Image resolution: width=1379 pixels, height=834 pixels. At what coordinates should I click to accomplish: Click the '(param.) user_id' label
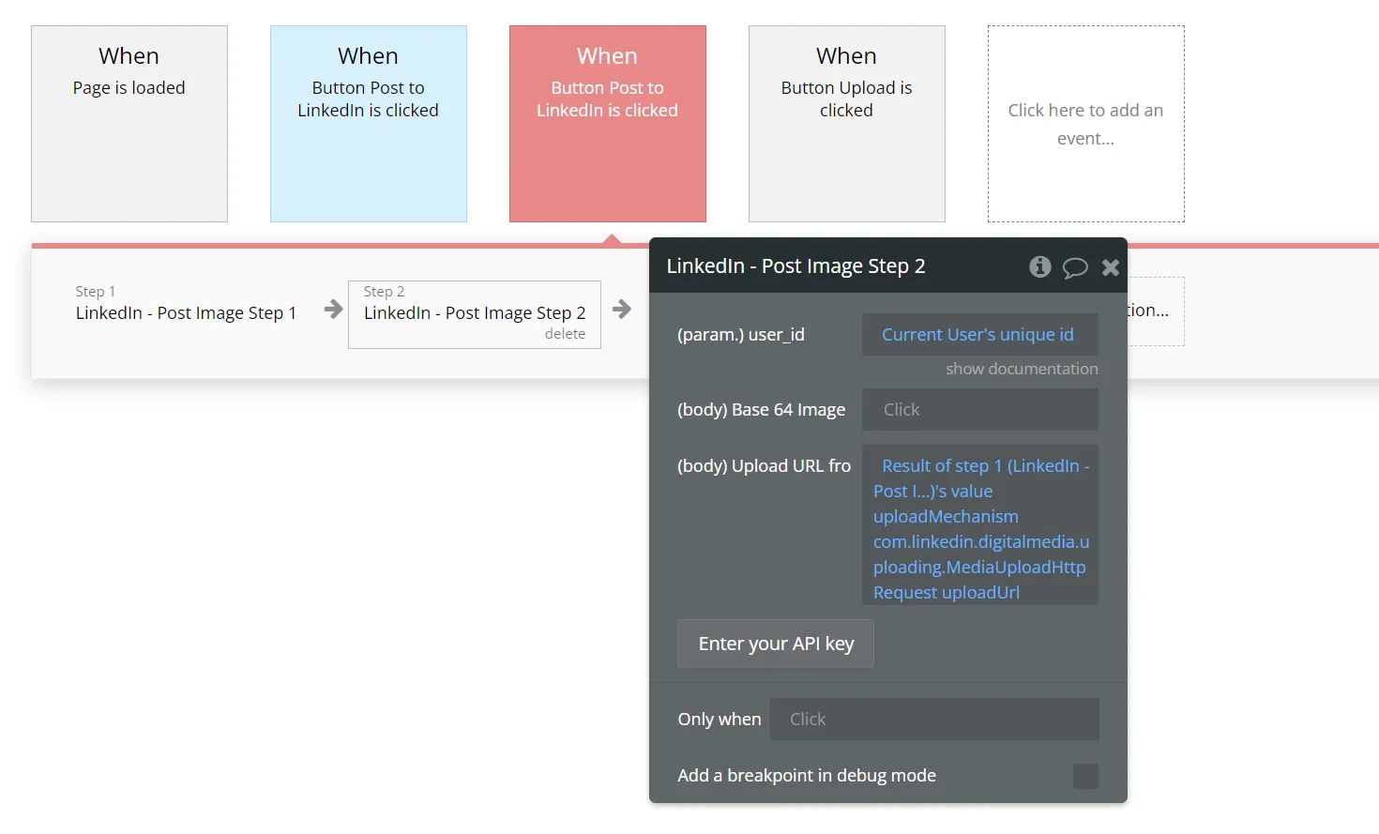point(741,335)
